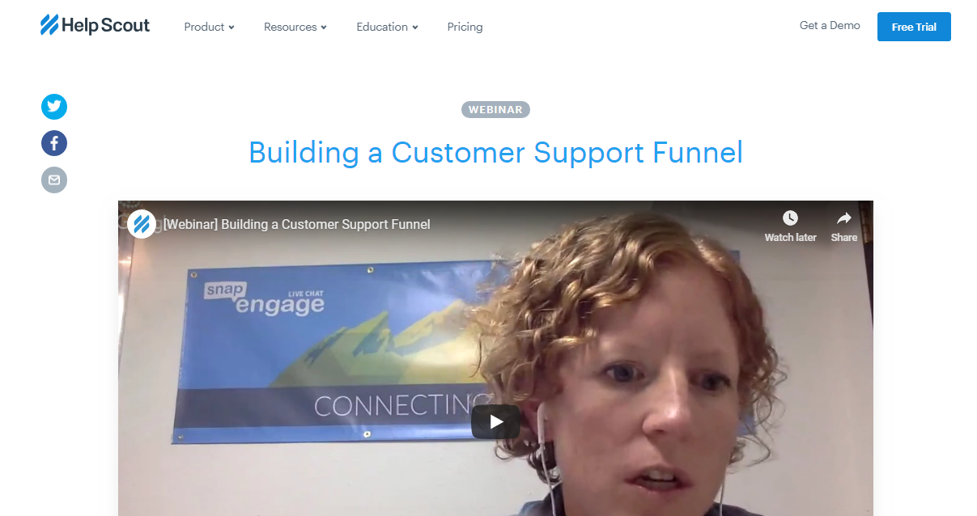Click the speaker's face in the video preview
This screenshot has height=516, width=977.
(648, 404)
